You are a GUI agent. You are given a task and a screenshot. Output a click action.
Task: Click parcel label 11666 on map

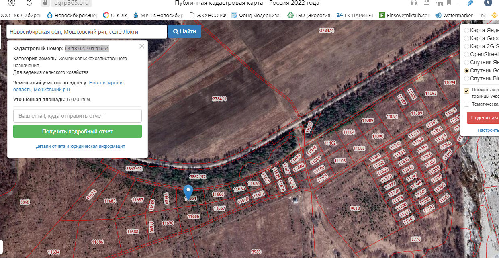click(218, 194)
